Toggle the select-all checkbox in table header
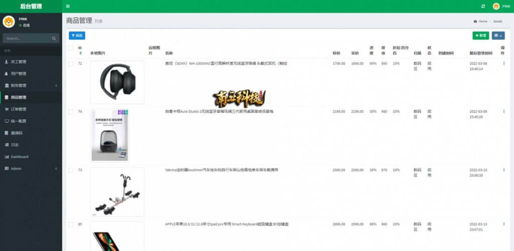514x251 pixels. click(71, 48)
